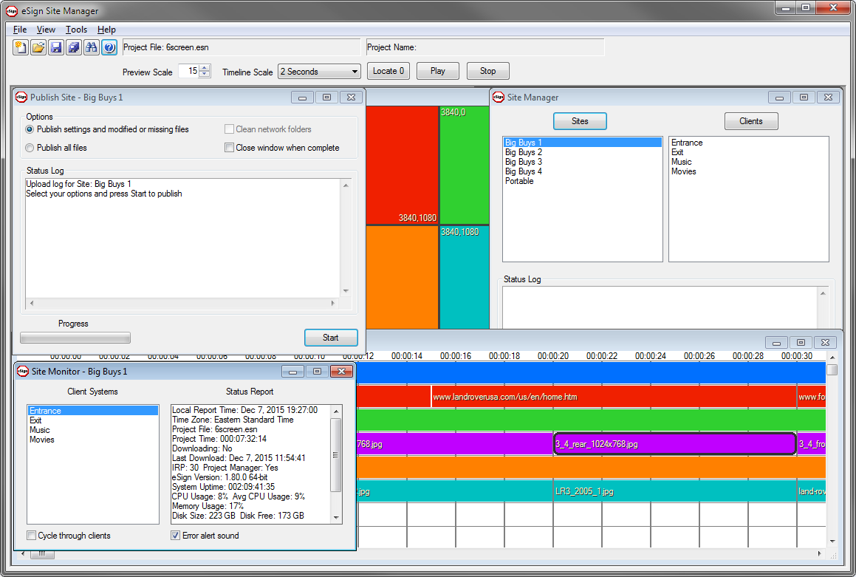The width and height of the screenshot is (856, 577).
Task: Increase Preview Scale with the up arrow
Action: click(x=205, y=69)
